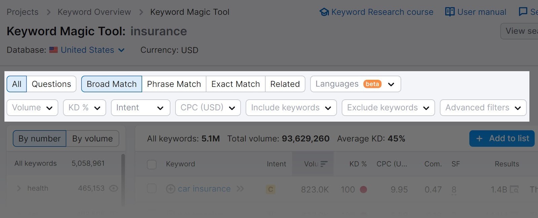538x218 pixels.
Task: Open the Languages beta dropdown
Action: point(355,84)
